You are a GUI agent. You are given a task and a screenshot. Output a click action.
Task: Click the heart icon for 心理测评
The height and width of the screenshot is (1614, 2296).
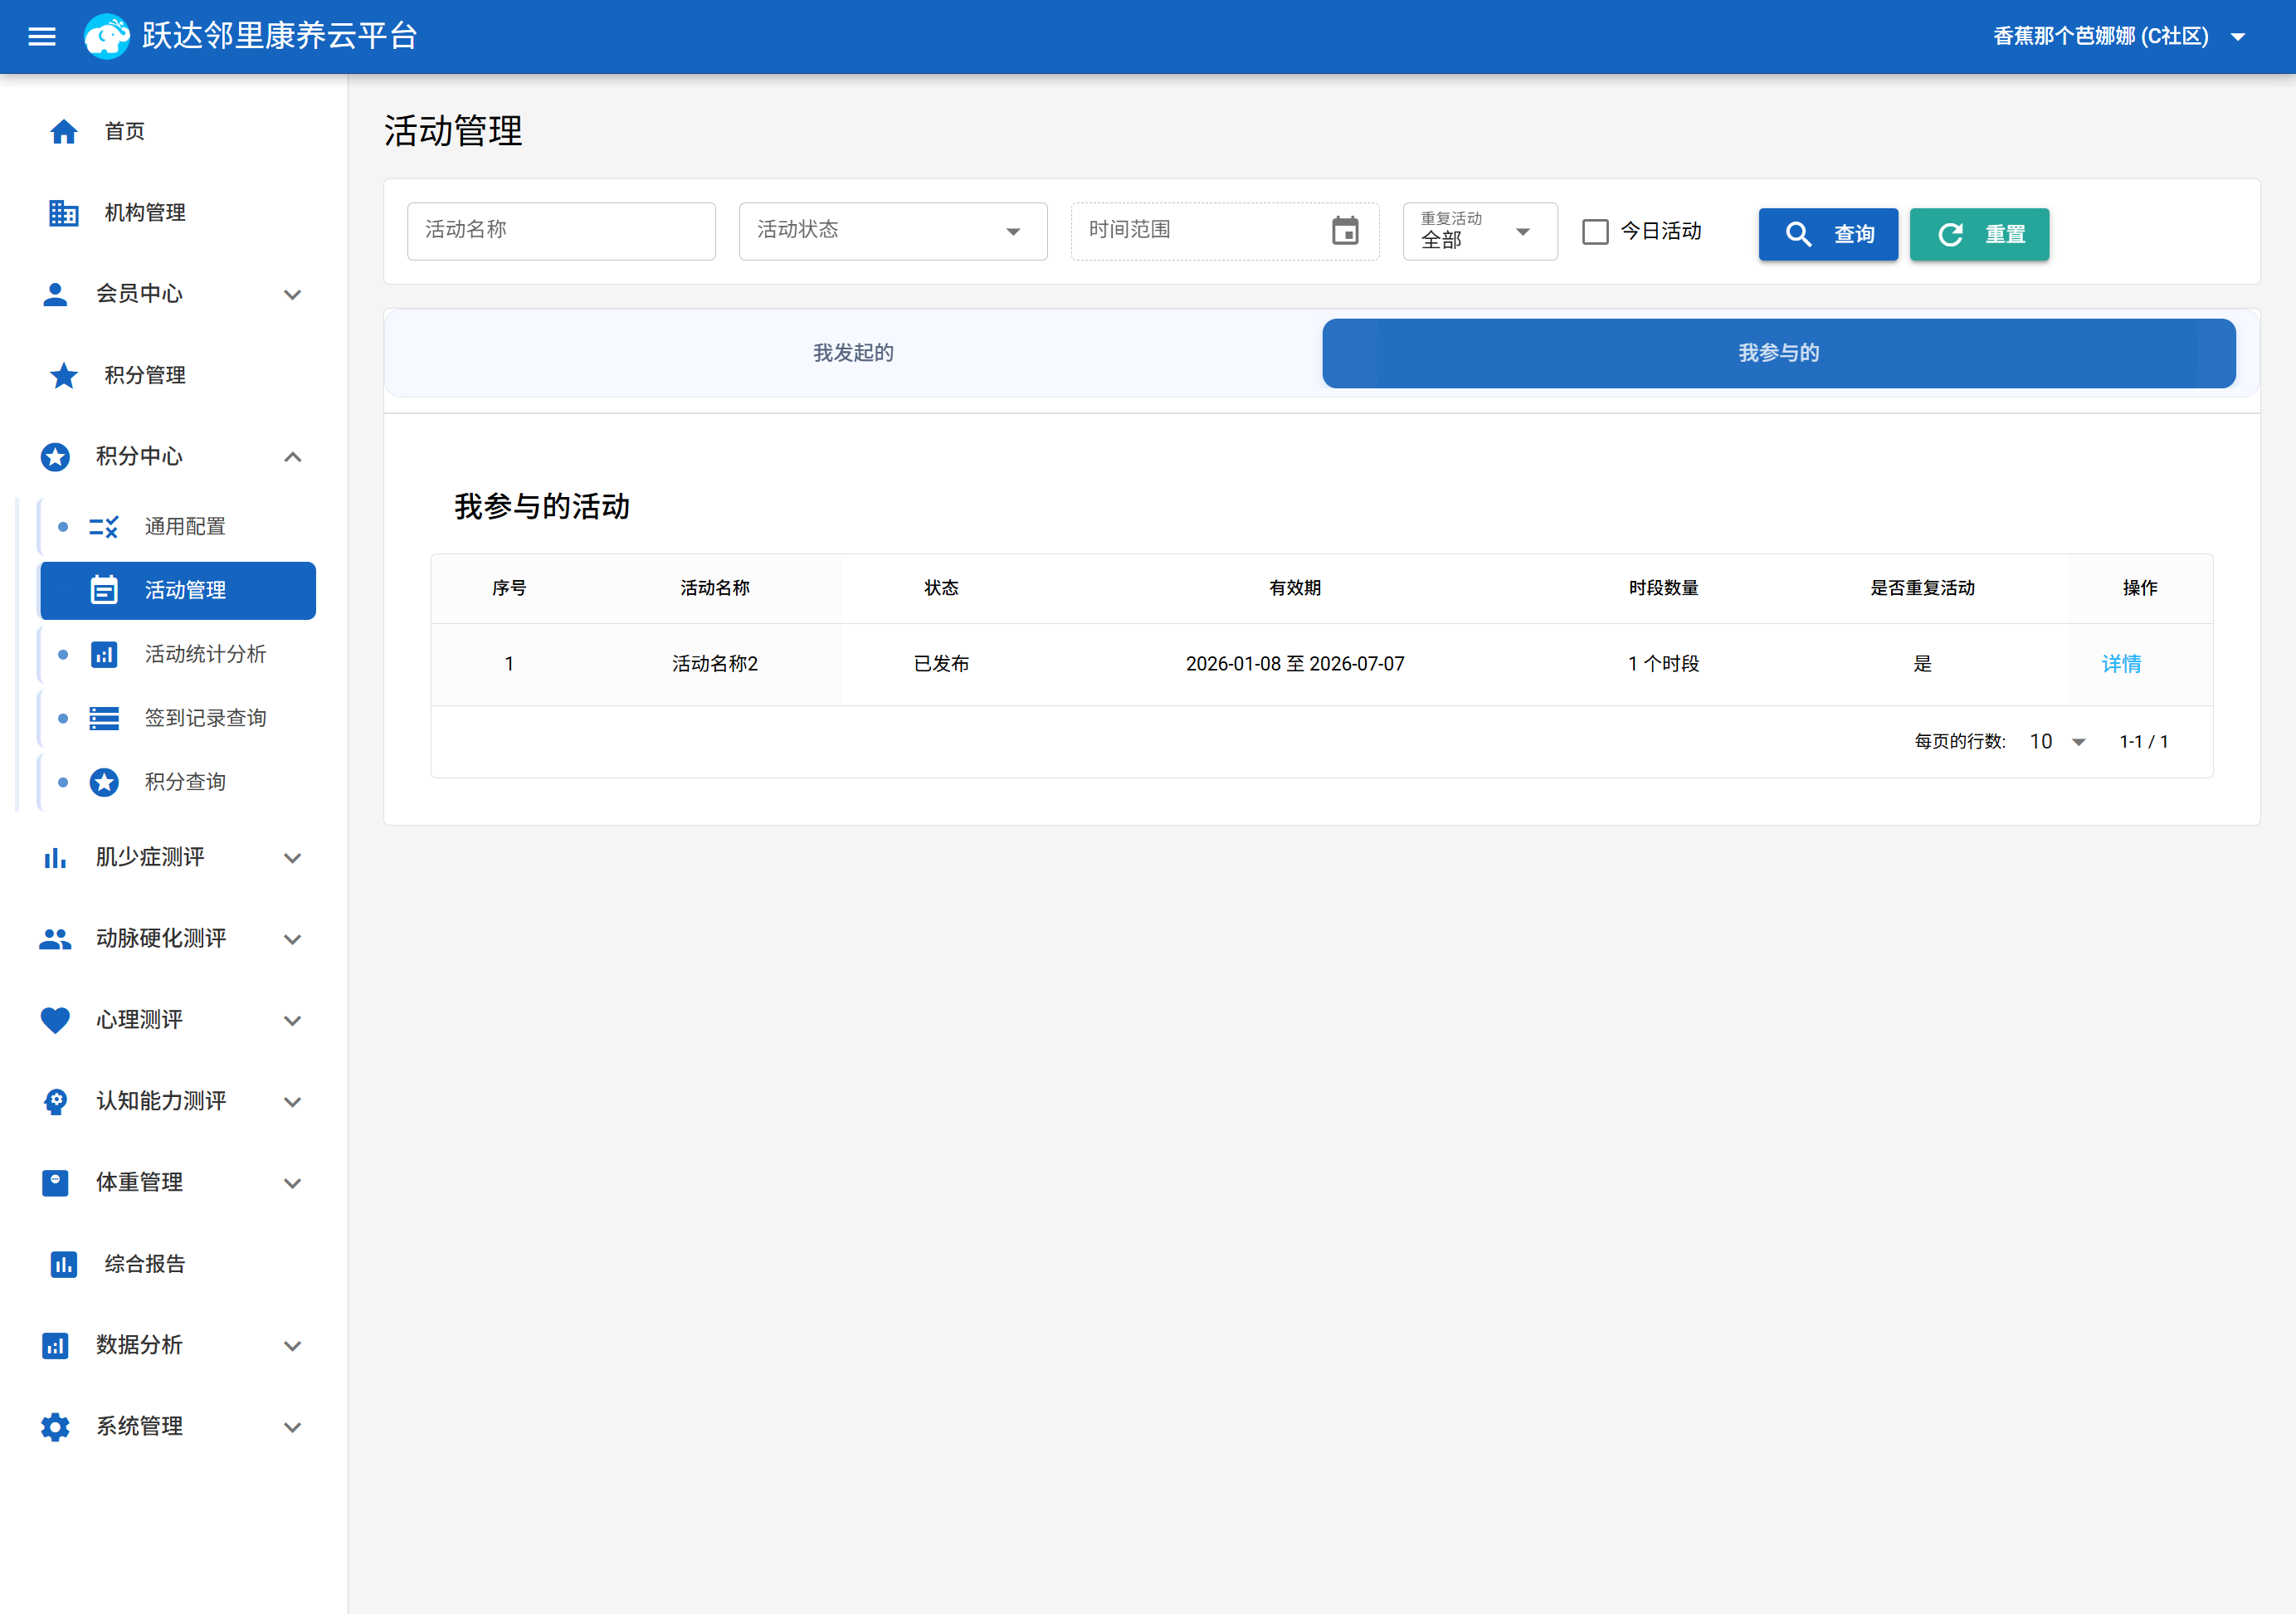tap(55, 1020)
